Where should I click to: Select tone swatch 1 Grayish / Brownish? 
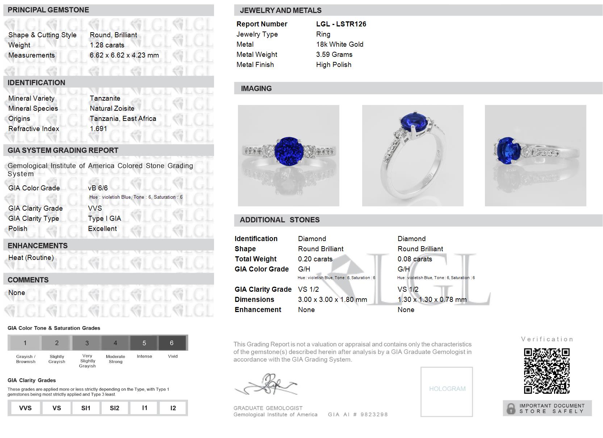point(25,343)
